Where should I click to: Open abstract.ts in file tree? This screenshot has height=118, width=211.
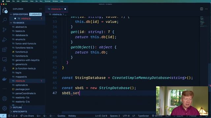pos(21,27)
